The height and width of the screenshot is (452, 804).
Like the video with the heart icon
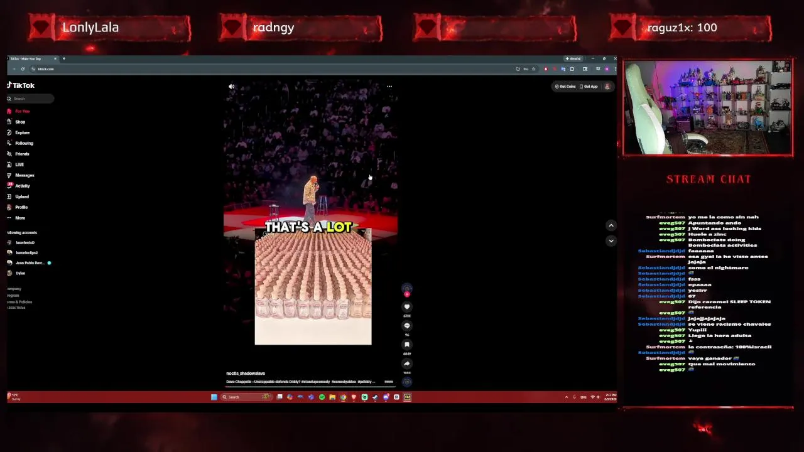(x=407, y=307)
